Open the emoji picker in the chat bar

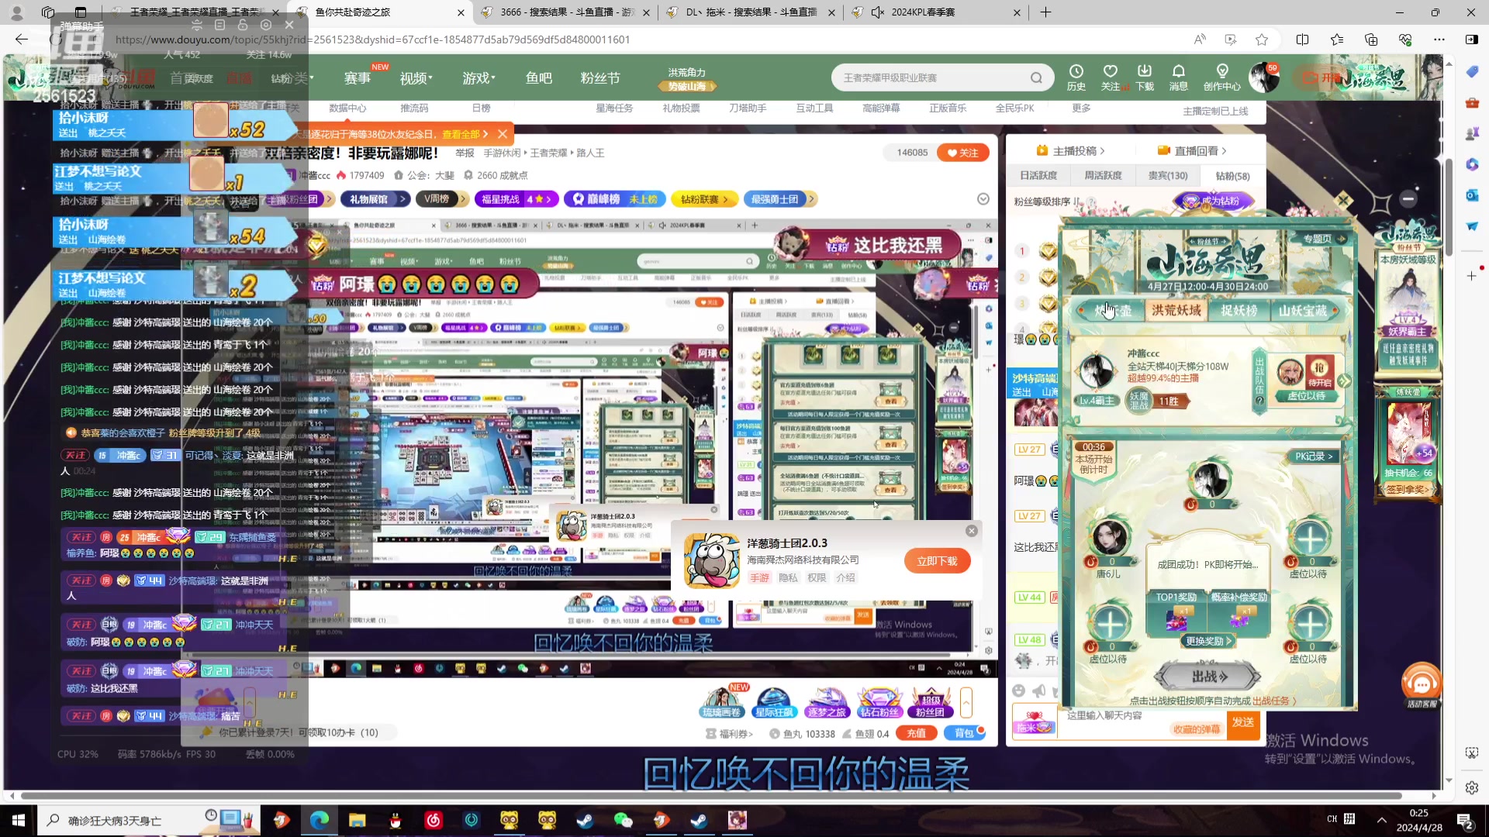(x=1018, y=690)
